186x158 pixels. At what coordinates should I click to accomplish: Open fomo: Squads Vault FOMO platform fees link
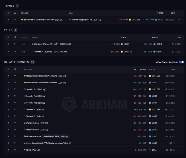[x=49, y=143]
